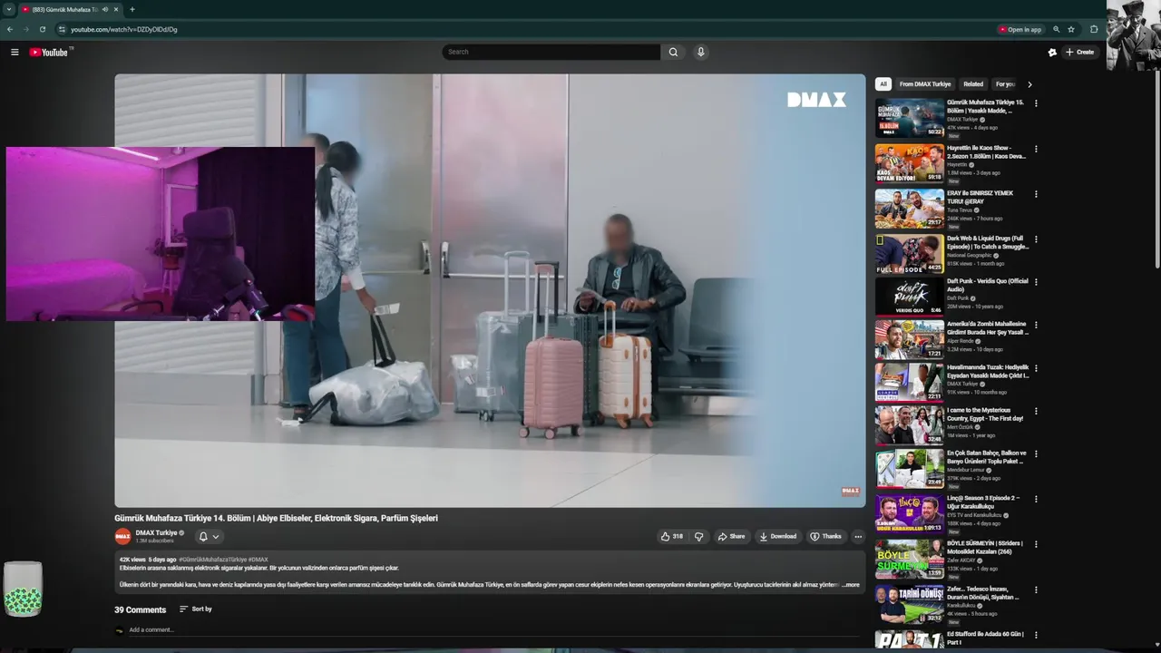This screenshot has height=653, width=1161.
Task: Open options for ERAY ile SINIRSIZ YEMEK TURU
Action: pyautogui.click(x=1036, y=194)
